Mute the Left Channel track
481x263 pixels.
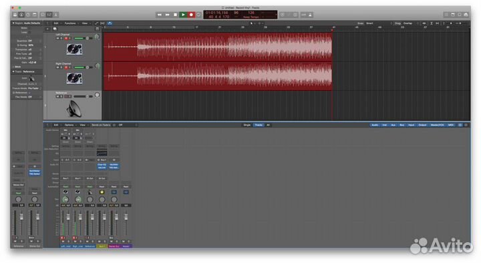[x=57, y=38]
